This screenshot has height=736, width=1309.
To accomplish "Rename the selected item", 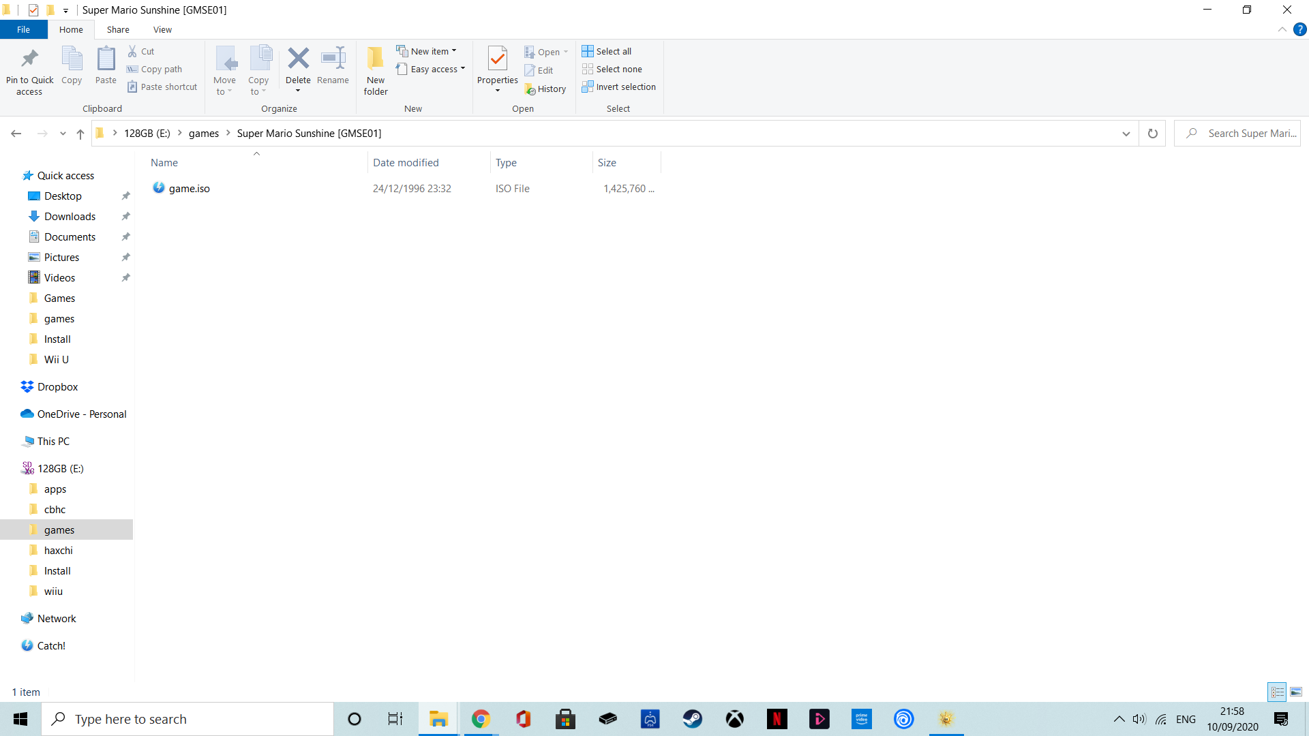I will (x=333, y=66).
